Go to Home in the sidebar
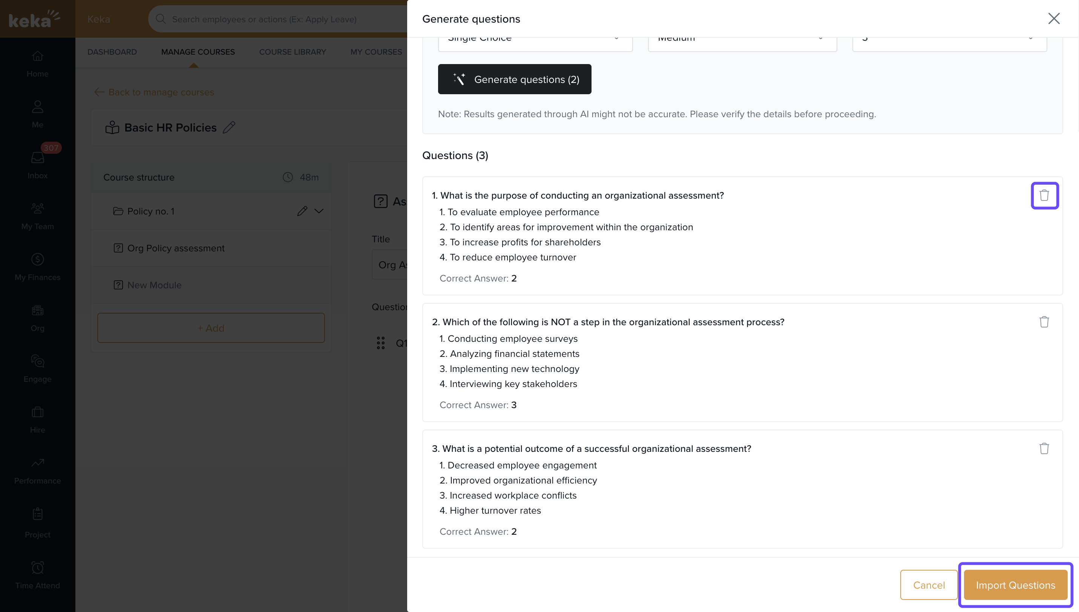Viewport: 1079px width, 612px height. 37,63
